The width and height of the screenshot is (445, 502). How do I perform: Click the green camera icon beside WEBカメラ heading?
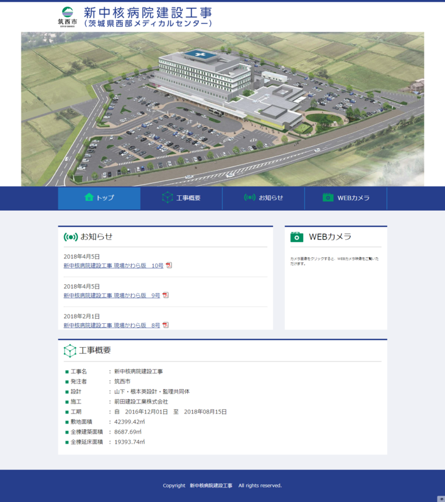coord(297,237)
